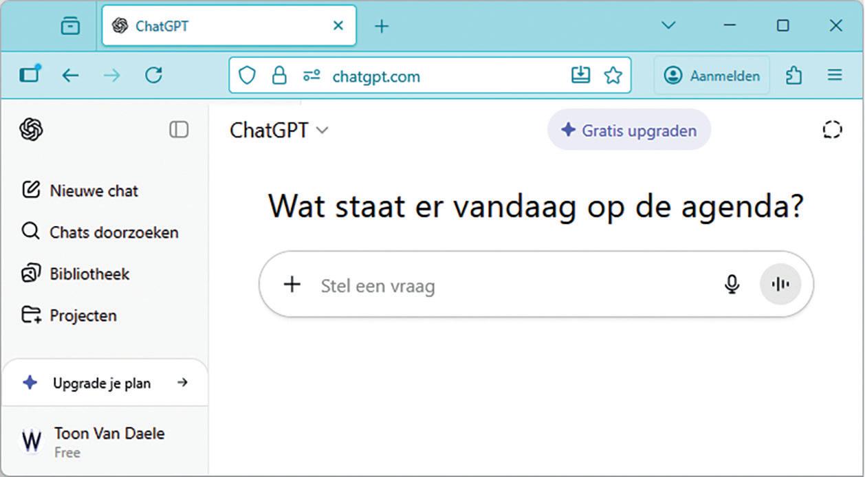Start voice mode with the waveform icon
The height and width of the screenshot is (477, 865).
click(780, 285)
